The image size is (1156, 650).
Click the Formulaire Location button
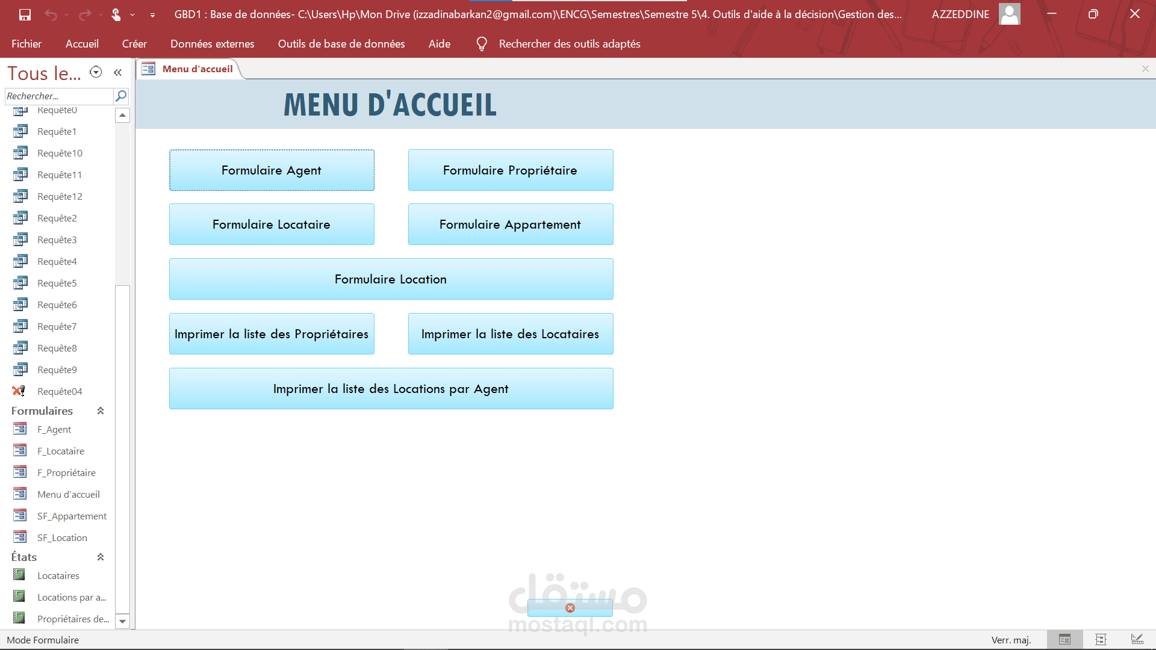pyautogui.click(x=391, y=279)
